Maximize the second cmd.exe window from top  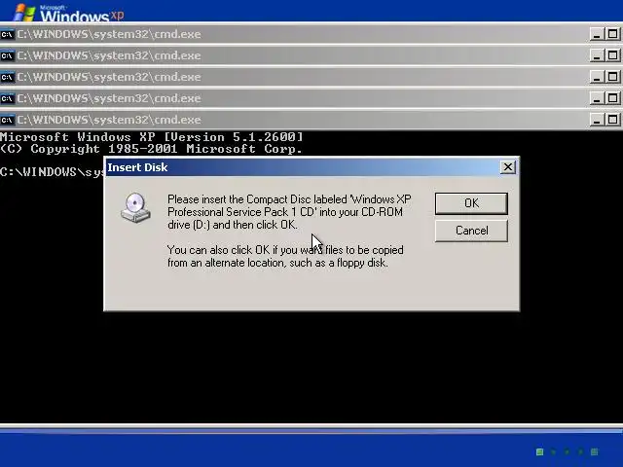[x=612, y=55]
